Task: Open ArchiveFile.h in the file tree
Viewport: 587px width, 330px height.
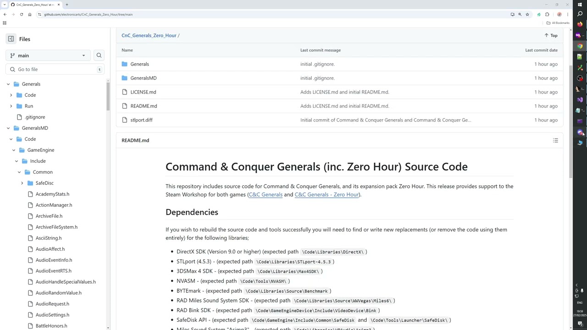Action: pos(49,216)
